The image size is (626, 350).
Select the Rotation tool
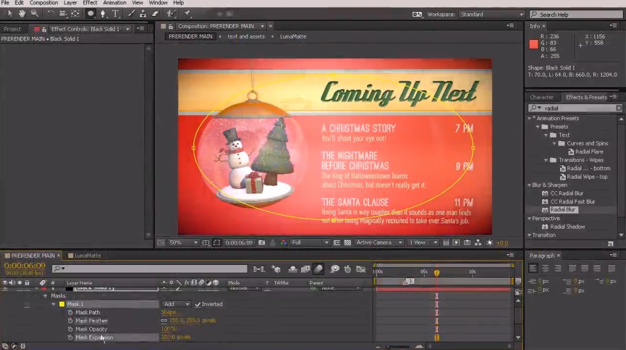[50, 14]
